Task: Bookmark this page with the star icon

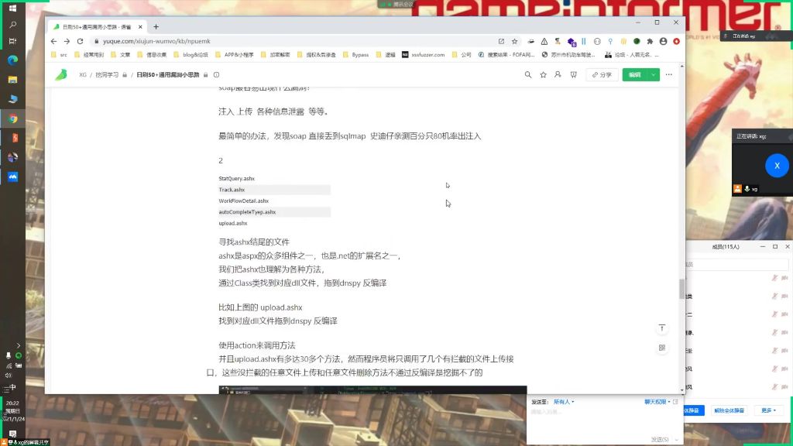Action: [514, 41]
